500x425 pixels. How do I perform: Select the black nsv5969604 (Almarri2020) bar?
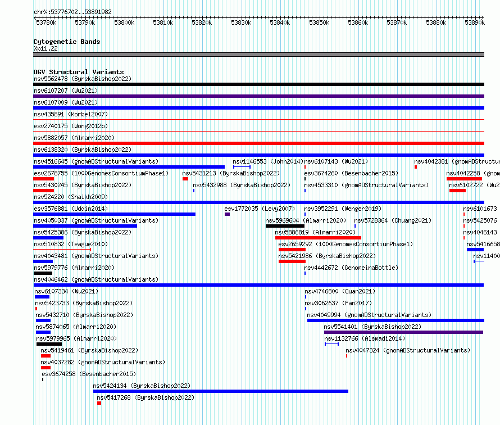click(285, 226)
